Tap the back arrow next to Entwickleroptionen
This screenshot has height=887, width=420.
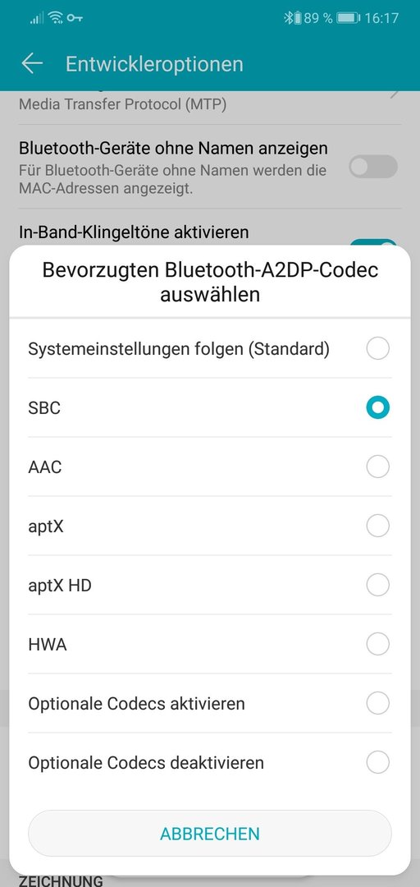tap(32, 64)
